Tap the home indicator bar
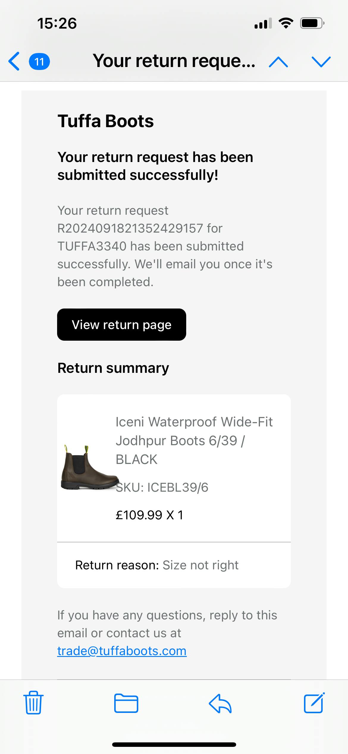348x754 pixels. coord(174,744)
